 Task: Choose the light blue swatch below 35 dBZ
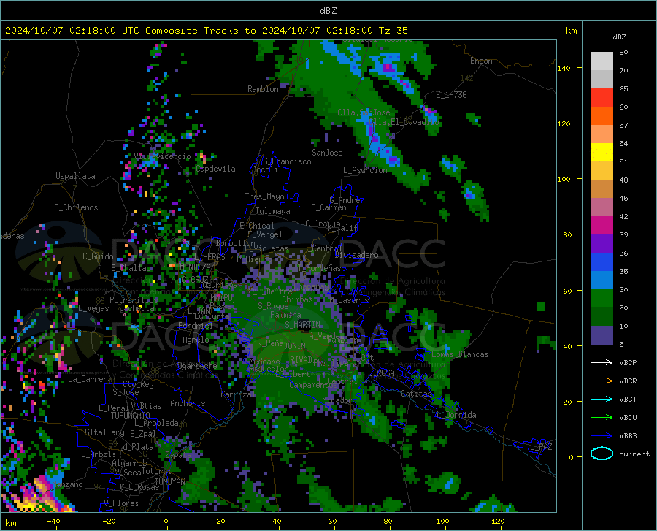602,280
